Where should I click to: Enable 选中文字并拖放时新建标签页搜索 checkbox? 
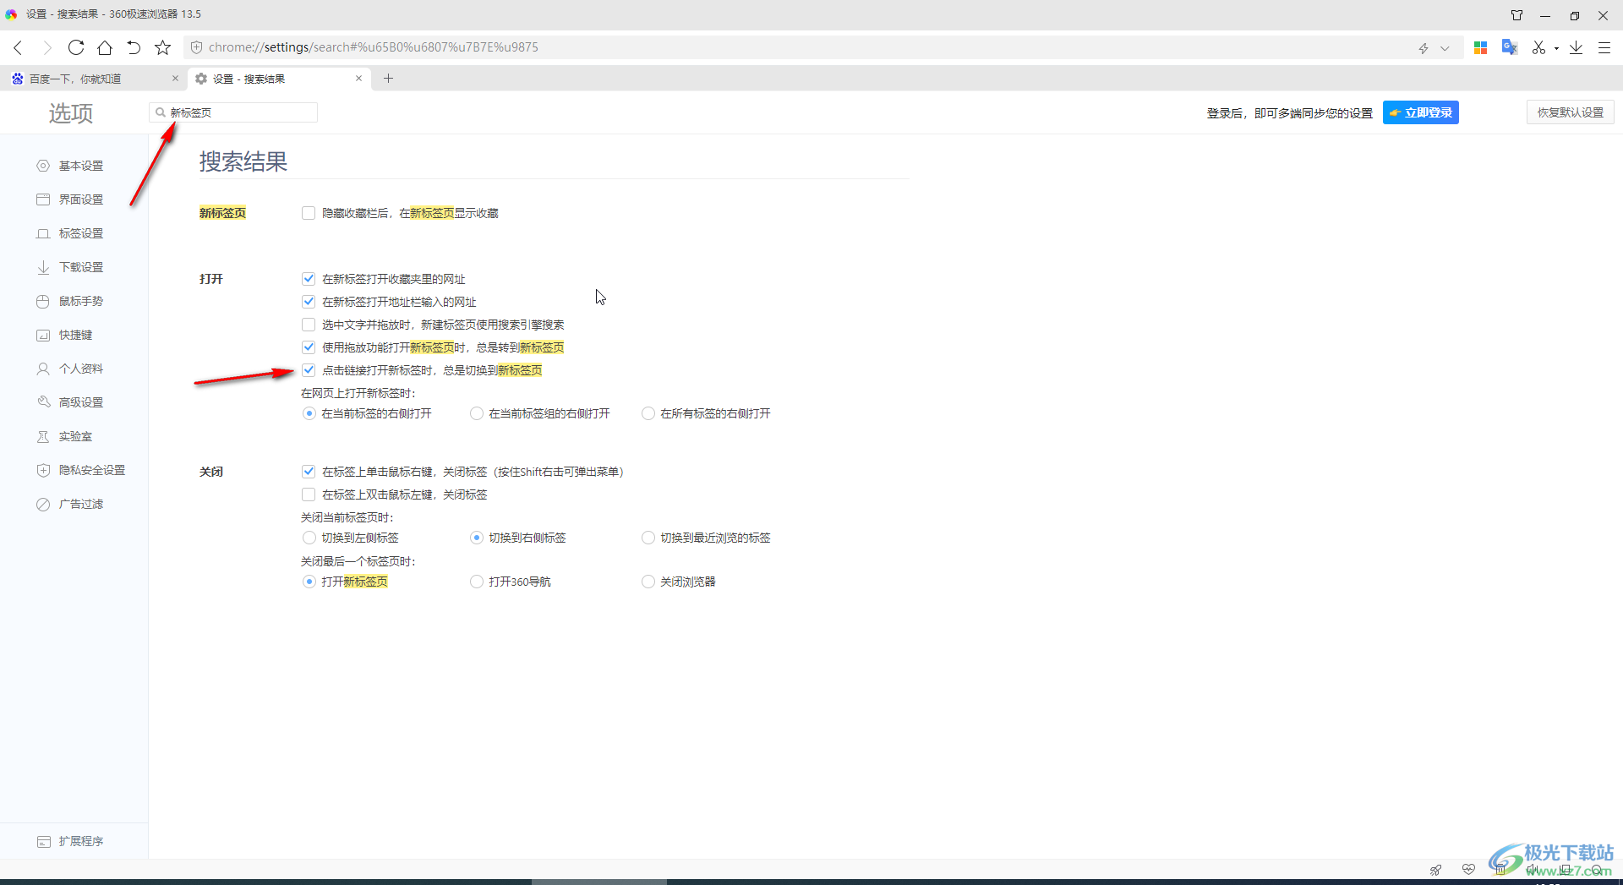click(x=309, y=325)
